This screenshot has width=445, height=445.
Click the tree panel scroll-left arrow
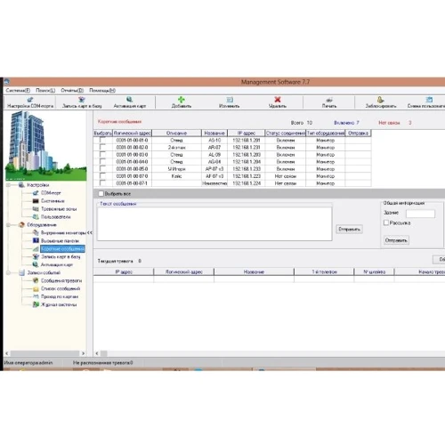pos(7,353)
